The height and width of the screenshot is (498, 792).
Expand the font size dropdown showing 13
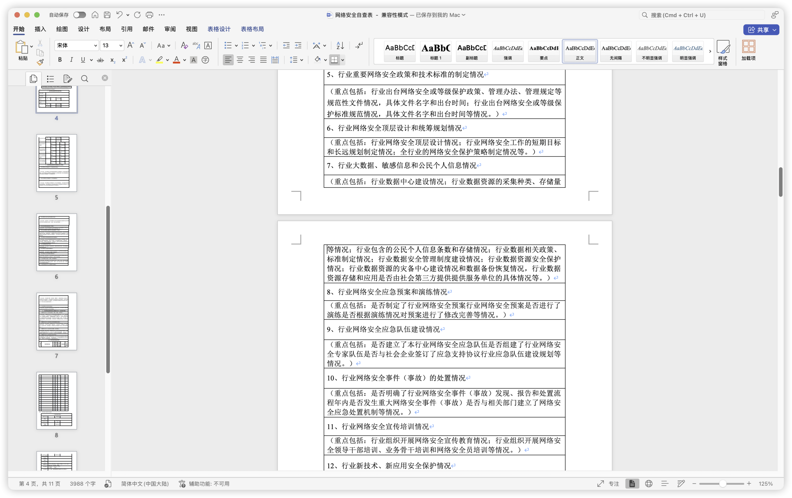[x=121, y=45]
